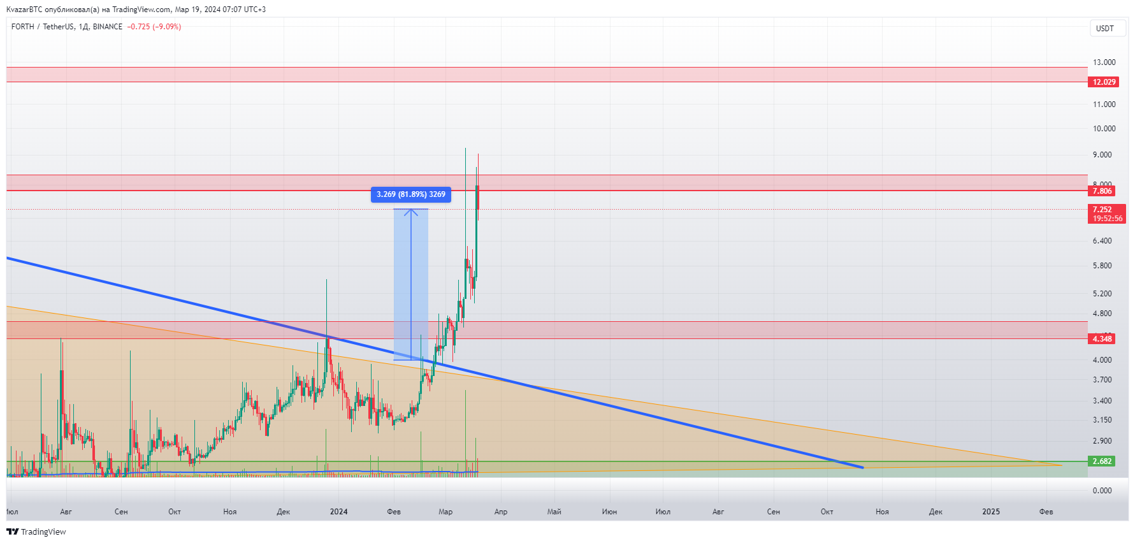Screen dimensions: 1135x543
Task: Click the measurement label 3.269 (81.89%)
Action: [x=411, y=194]
